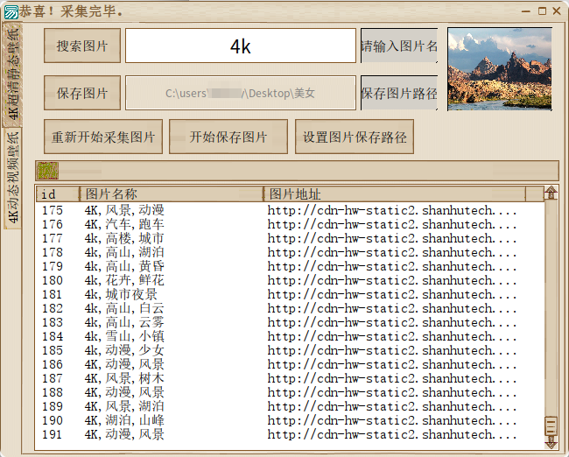The image size is (569, 457).
Task: Select row 181 城市夜景
Action: (x=123, y=294)
